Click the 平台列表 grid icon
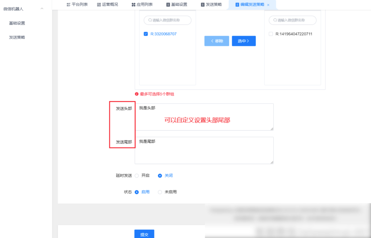The width and height of the screenshot is (371, 238). click(68, 5)
